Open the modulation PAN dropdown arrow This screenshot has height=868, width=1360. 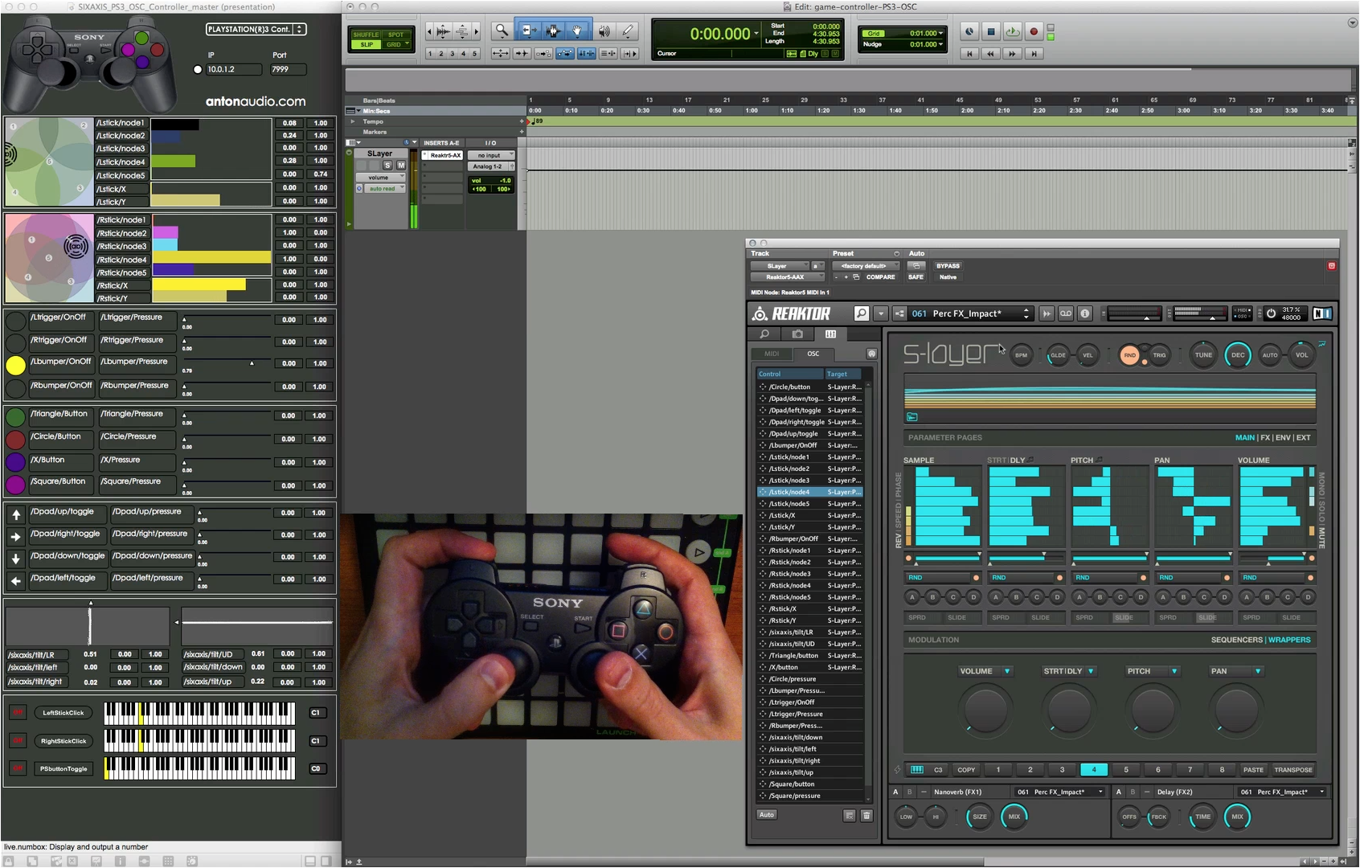[1258, 671]
